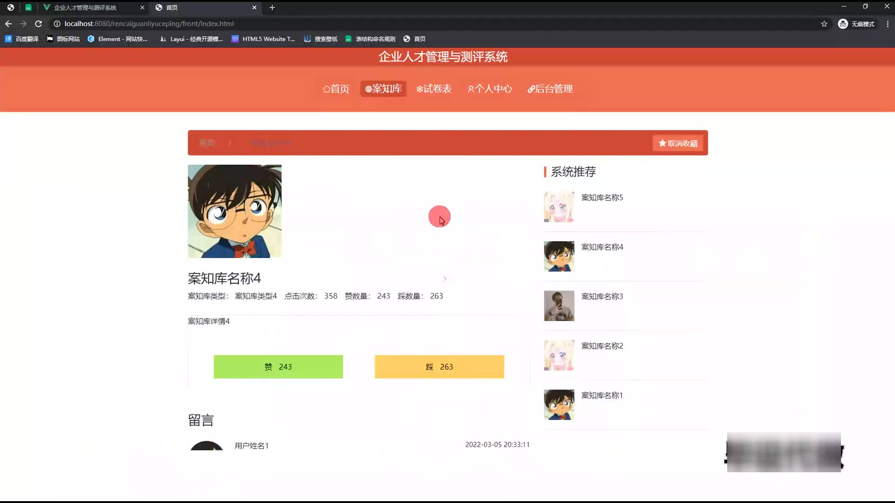Viewport: 895px width, 503px height.
Task: Reload the current page
Action: coord(39,24)
